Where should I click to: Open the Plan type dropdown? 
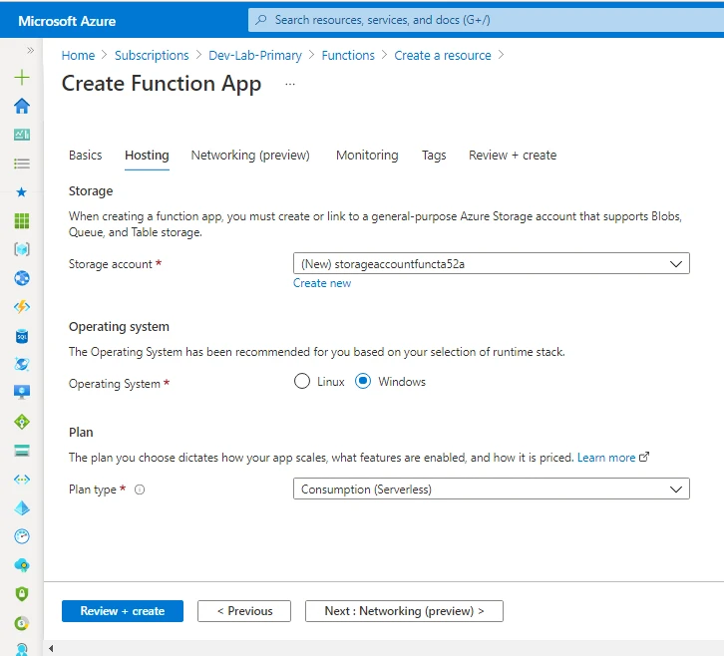coord(492,489)
